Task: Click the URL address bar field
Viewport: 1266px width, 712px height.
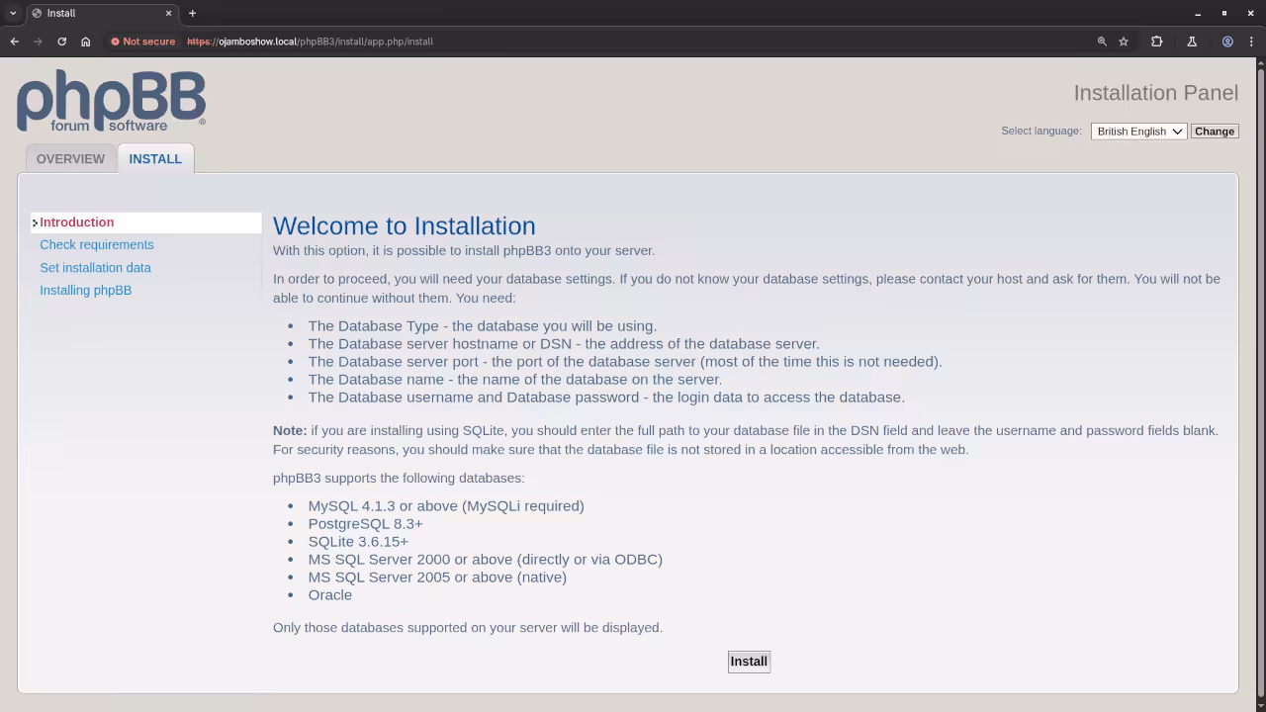Action: click(633, 42)
